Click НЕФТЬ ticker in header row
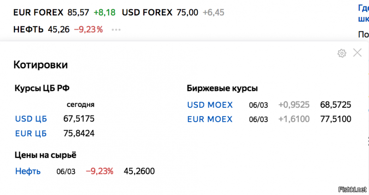The height and width of the screenshot is (195, 369). click(x=29, y=30)
